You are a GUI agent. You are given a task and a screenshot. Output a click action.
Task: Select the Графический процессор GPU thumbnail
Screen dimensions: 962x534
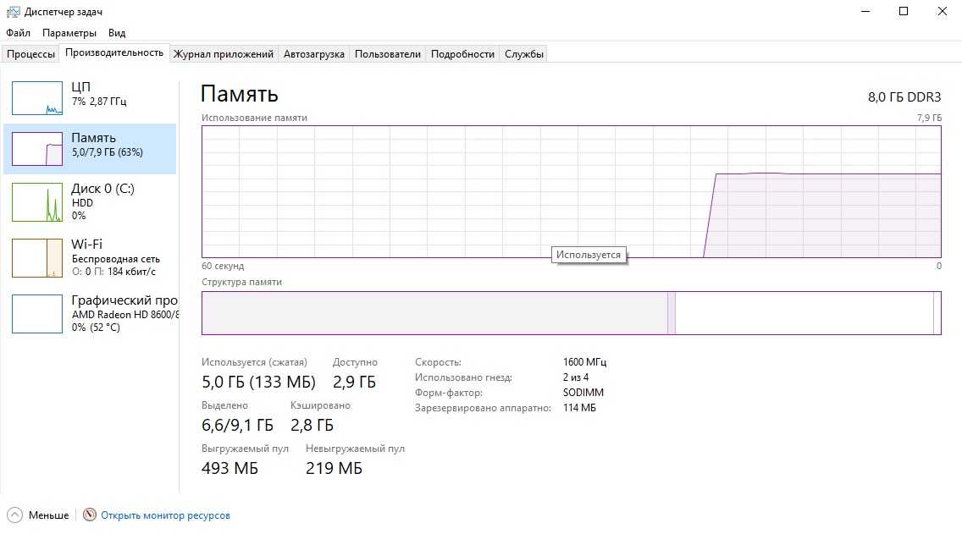37,313
